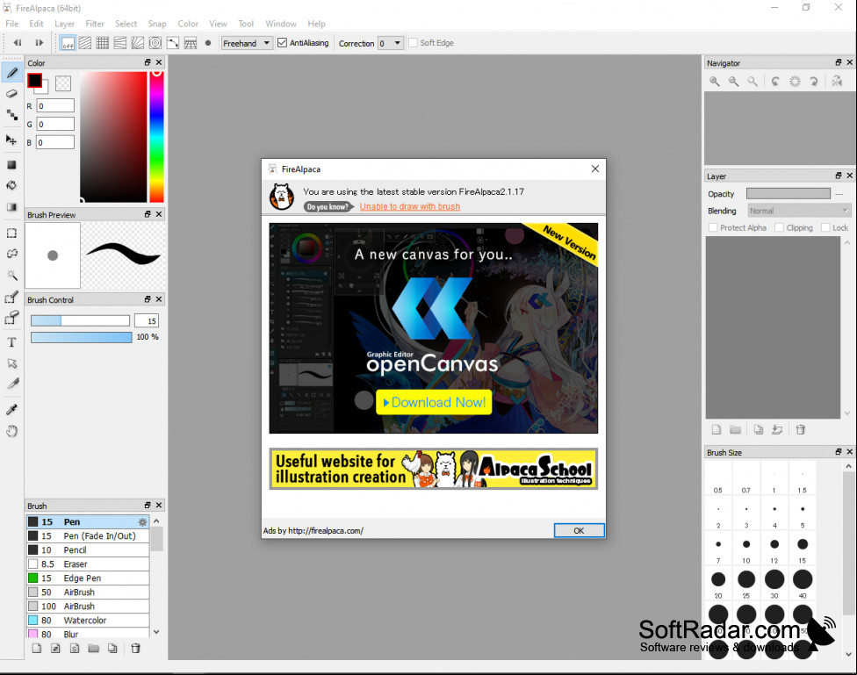Select the Magic Wand tool
The image size is (857, 675).
click(x=12, y=275)
